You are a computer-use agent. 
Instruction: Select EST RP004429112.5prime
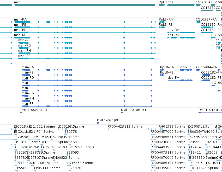pyautogui.click(x=125, y=127)
